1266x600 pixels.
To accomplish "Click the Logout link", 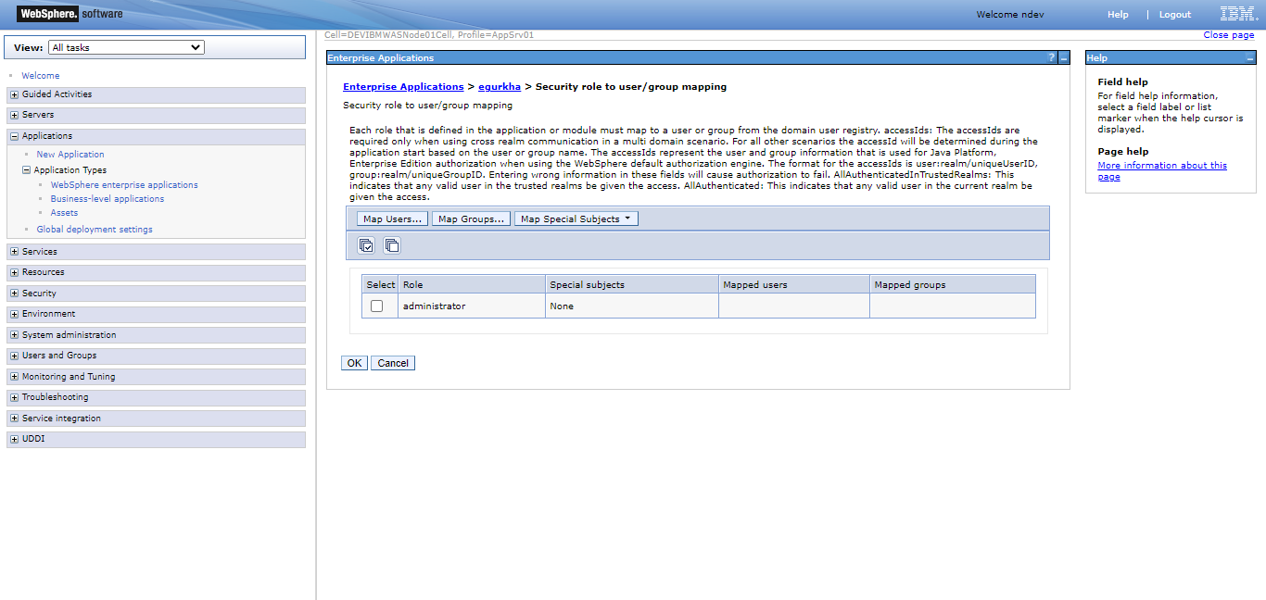I will pos(1175,15).
